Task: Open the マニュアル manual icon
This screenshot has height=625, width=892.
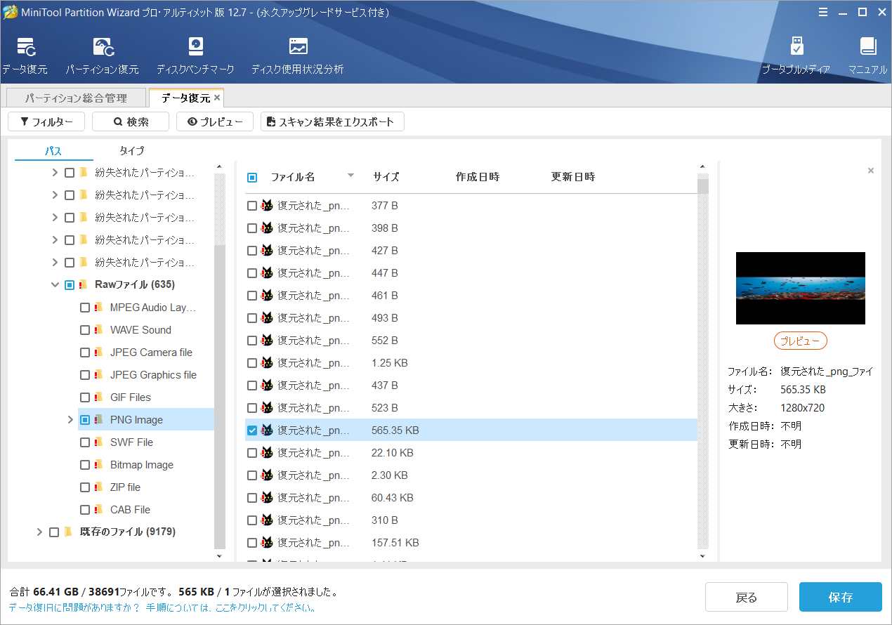Action: 868,47
